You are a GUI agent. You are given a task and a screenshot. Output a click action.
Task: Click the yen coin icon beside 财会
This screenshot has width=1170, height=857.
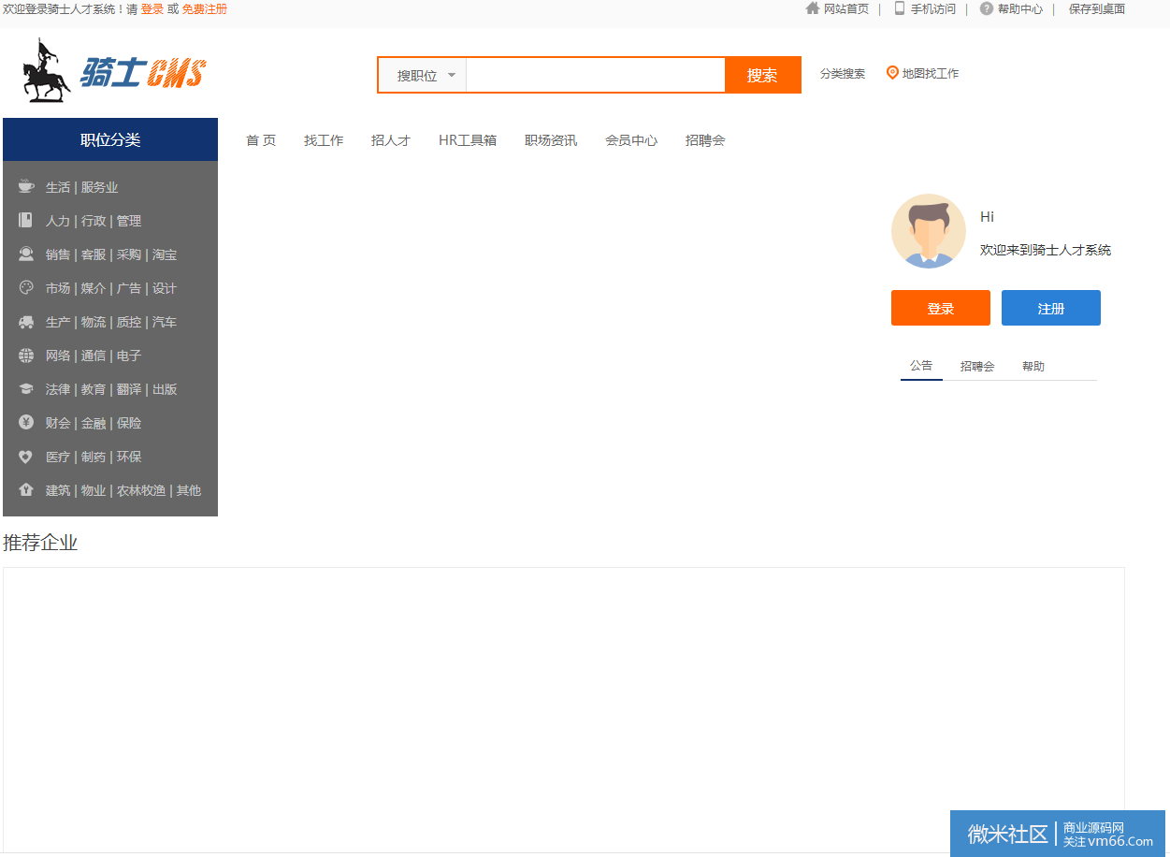pyautogui.click(x=26, y=423)
